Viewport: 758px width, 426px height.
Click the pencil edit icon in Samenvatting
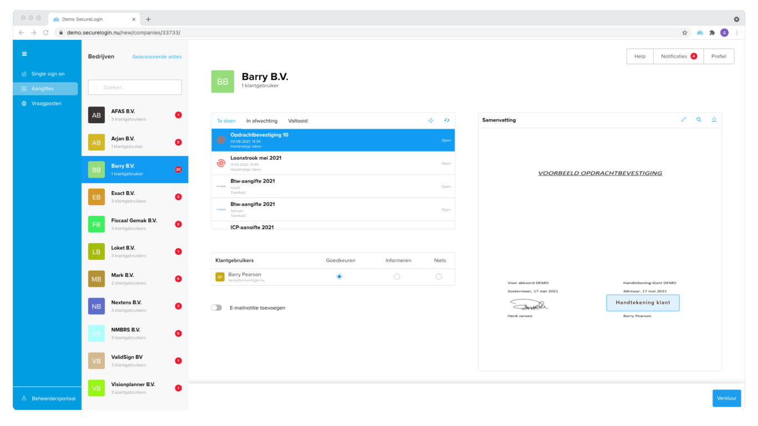click(x=684, y=120)
